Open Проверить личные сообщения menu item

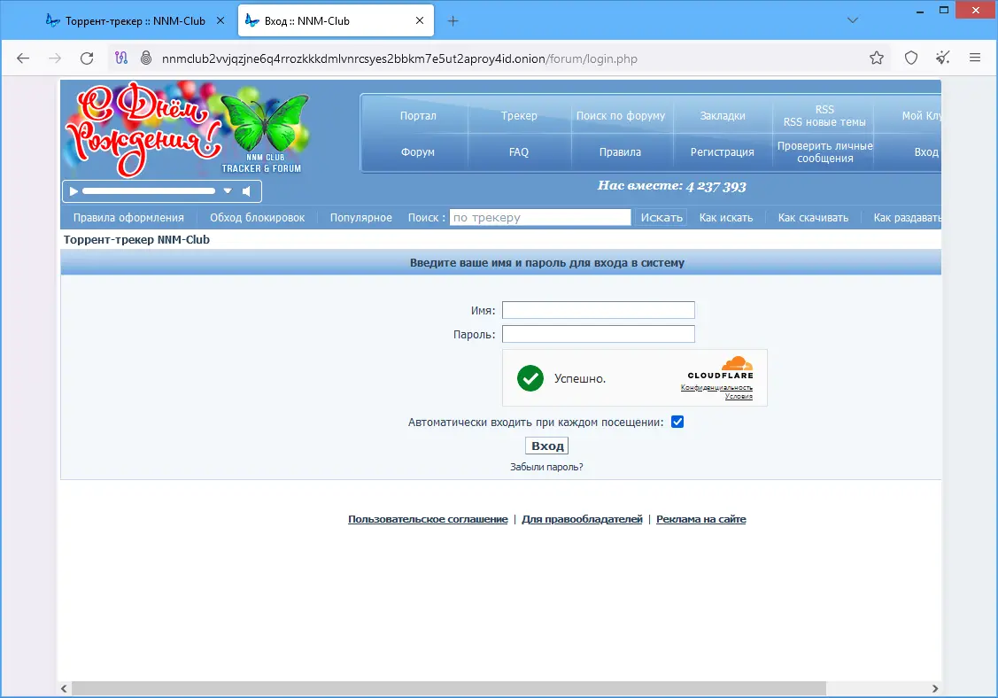click(x=825, y=152)
